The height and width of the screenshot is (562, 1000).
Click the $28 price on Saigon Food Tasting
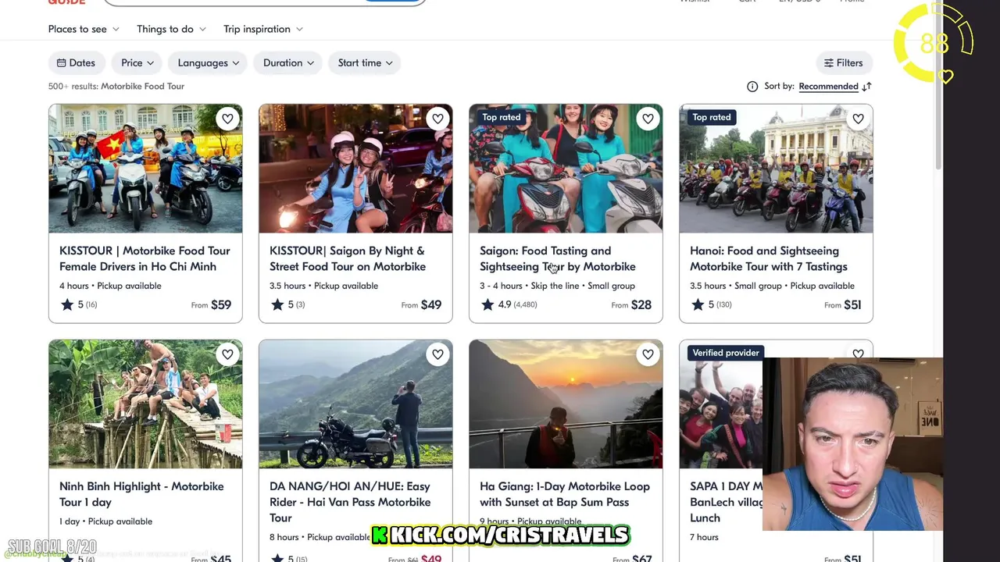coord(641,305)
